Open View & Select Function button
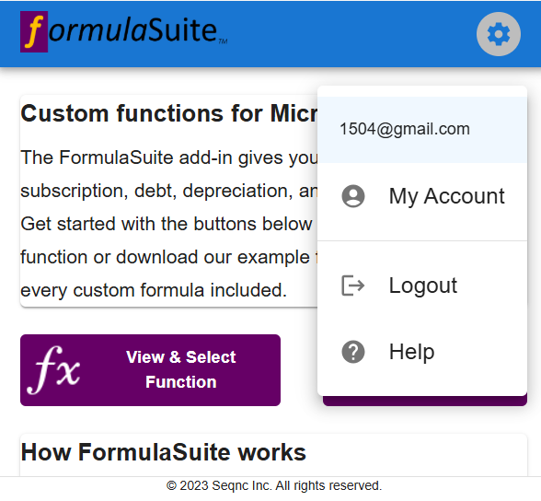The width and height of the screenshot is (541, 501). tap(151, 370)
